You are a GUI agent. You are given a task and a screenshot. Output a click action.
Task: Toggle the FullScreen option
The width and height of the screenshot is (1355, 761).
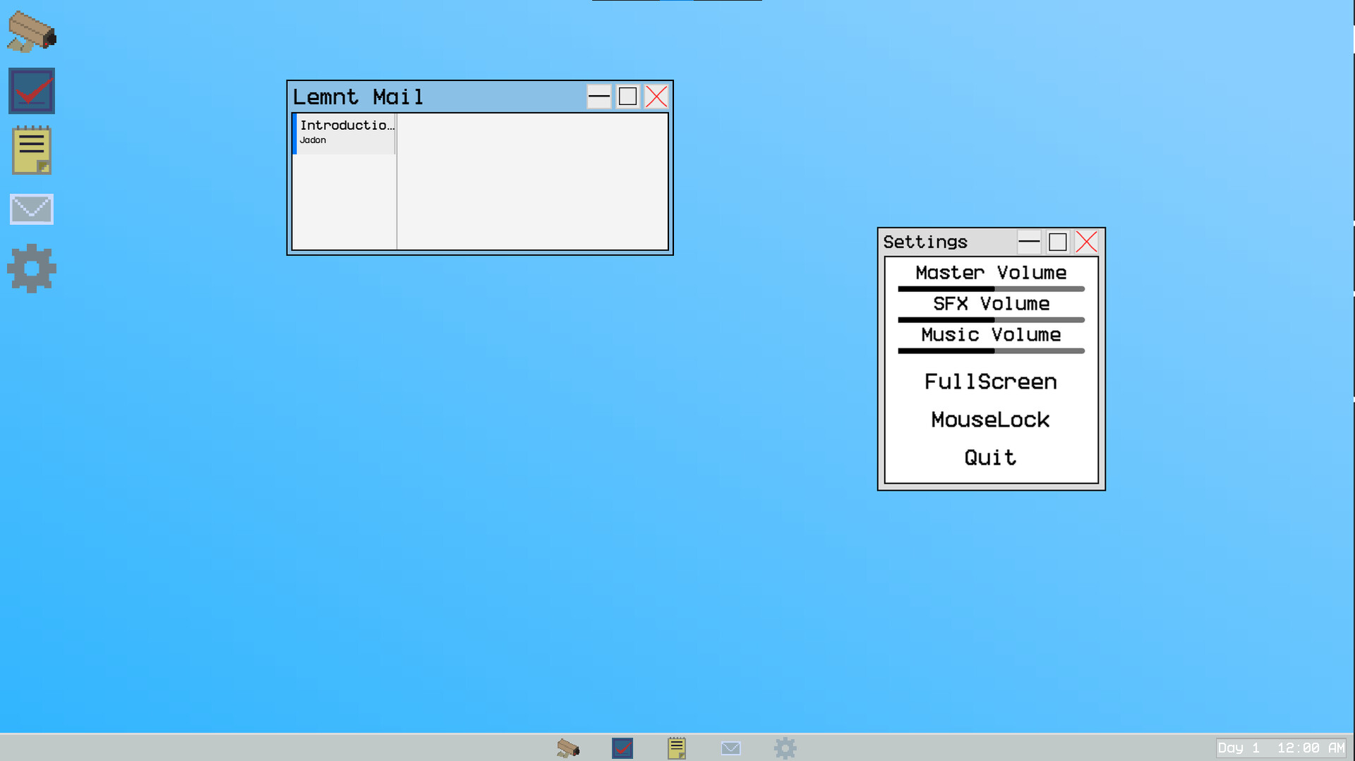pyautogui.click(x=991, y=382)
